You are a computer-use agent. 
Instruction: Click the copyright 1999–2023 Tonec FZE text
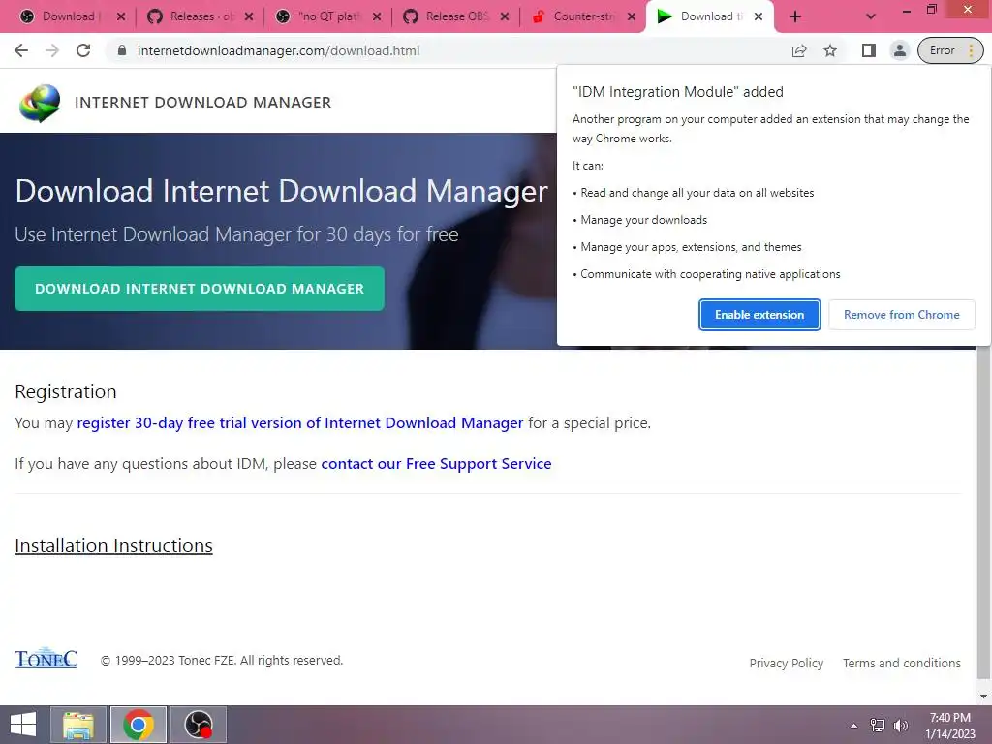[222, 661]
